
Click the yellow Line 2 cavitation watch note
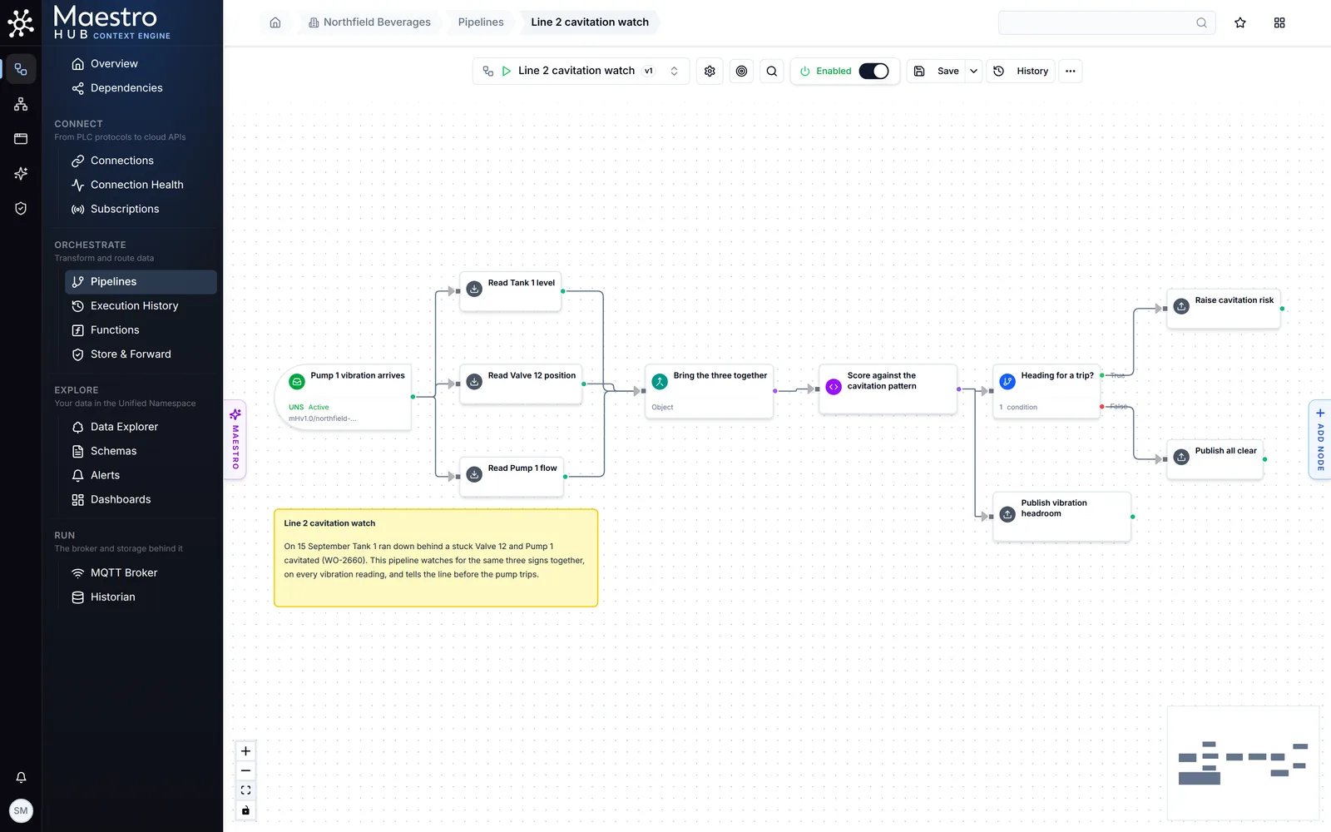[436, 557]
